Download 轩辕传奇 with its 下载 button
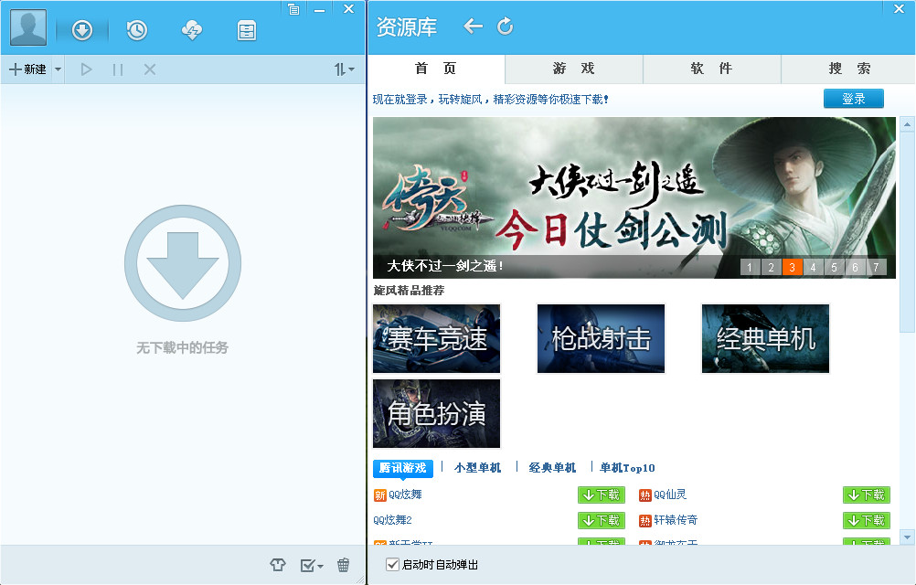The height and width of the screenshot is (585, 916). pos(867,520)
